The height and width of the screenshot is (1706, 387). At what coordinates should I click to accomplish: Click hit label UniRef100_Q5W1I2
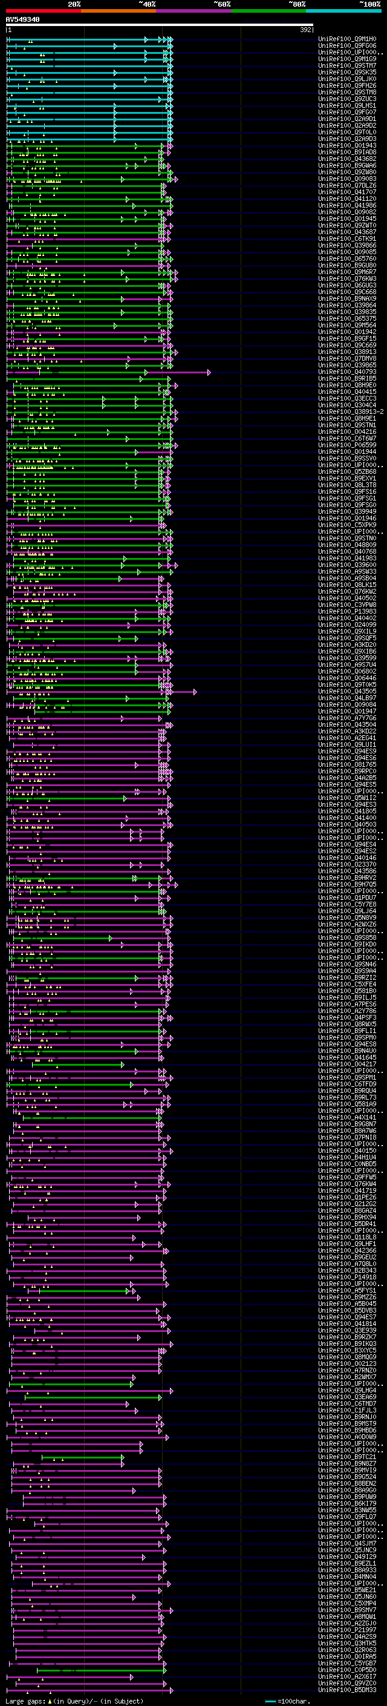pyautogui.click(x=347, y=798)
